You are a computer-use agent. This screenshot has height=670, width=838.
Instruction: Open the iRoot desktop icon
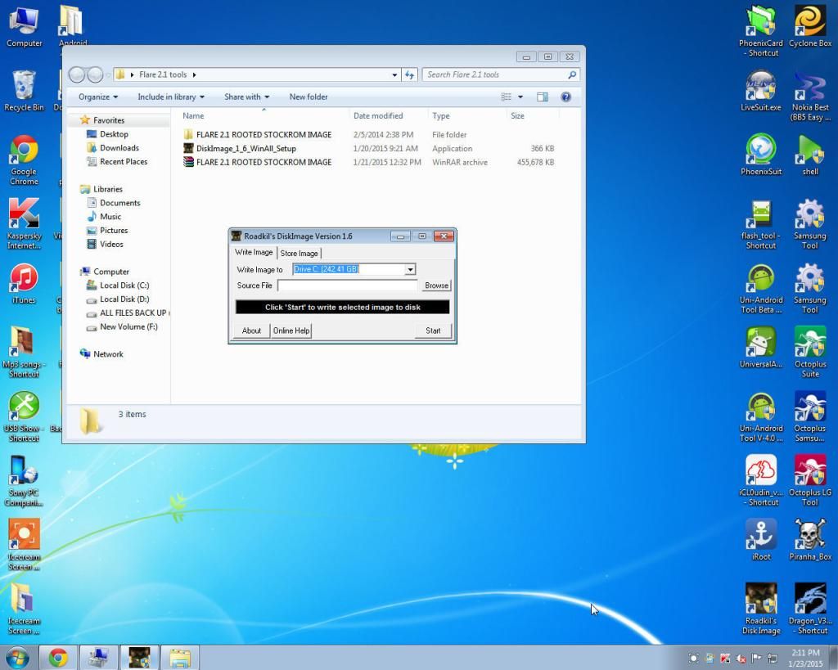click(761, 535)
